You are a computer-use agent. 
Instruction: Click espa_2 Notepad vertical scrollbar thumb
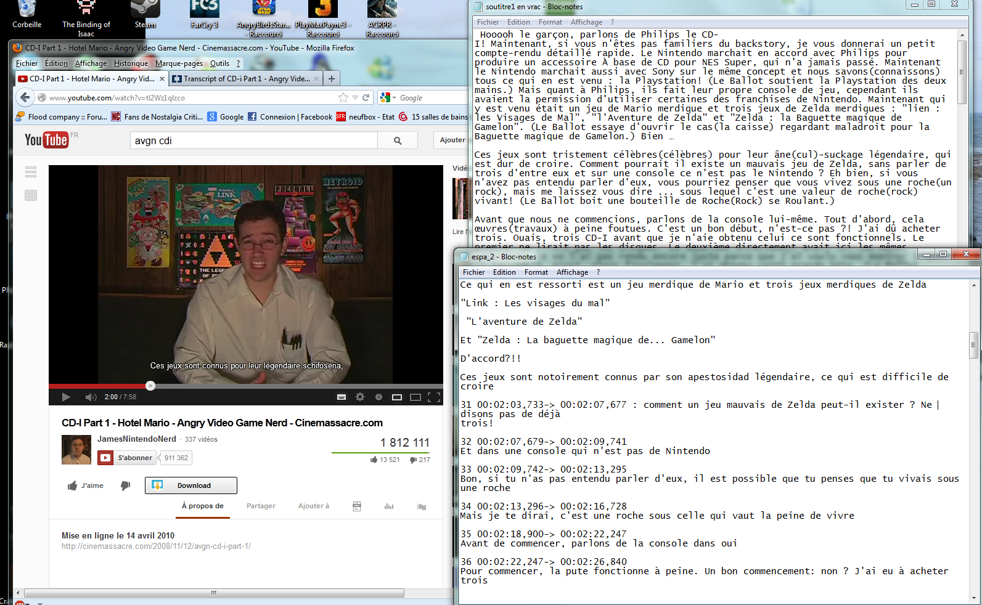click(974, 345)
